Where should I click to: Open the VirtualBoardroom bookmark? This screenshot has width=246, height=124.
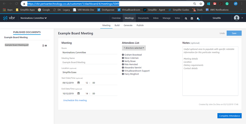(x=129, y=10)
